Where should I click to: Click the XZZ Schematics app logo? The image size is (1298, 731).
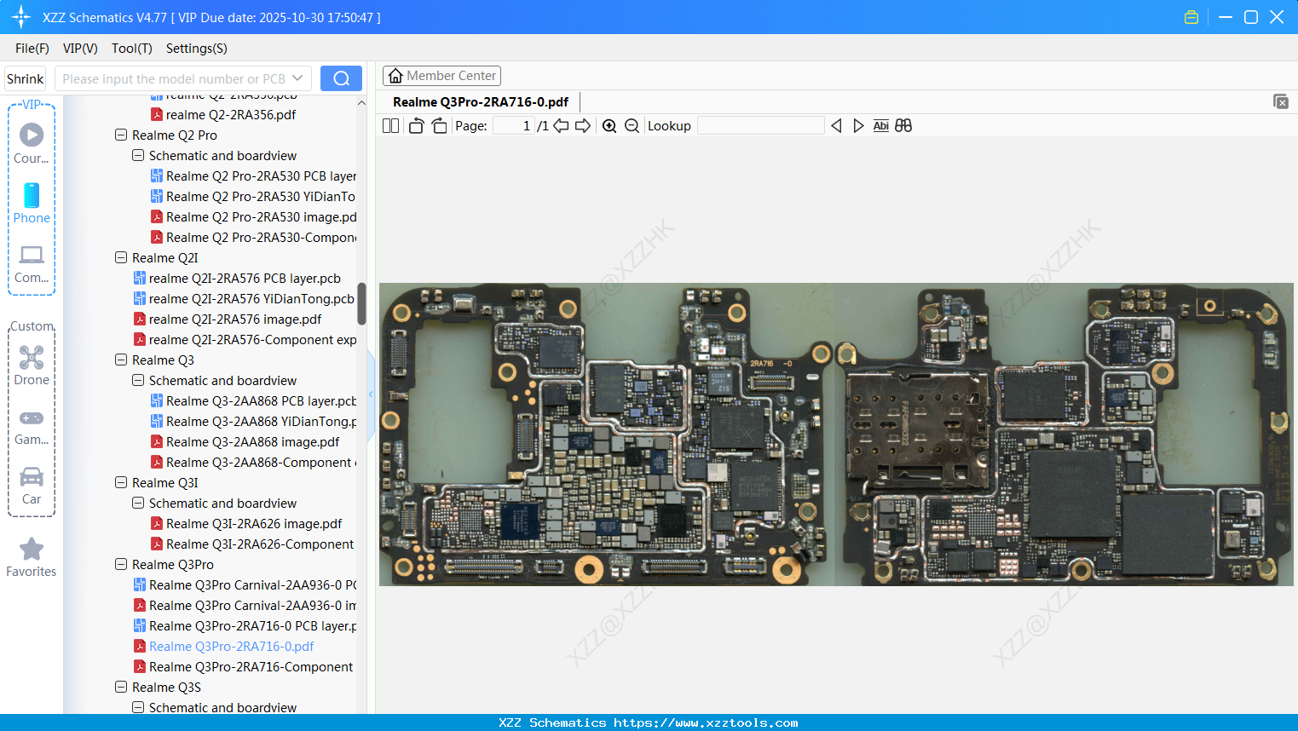tap(21, 17)
